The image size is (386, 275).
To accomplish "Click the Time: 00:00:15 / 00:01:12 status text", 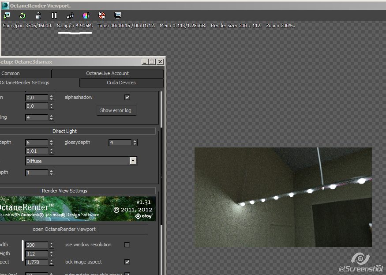I will (x=126, y=26).
